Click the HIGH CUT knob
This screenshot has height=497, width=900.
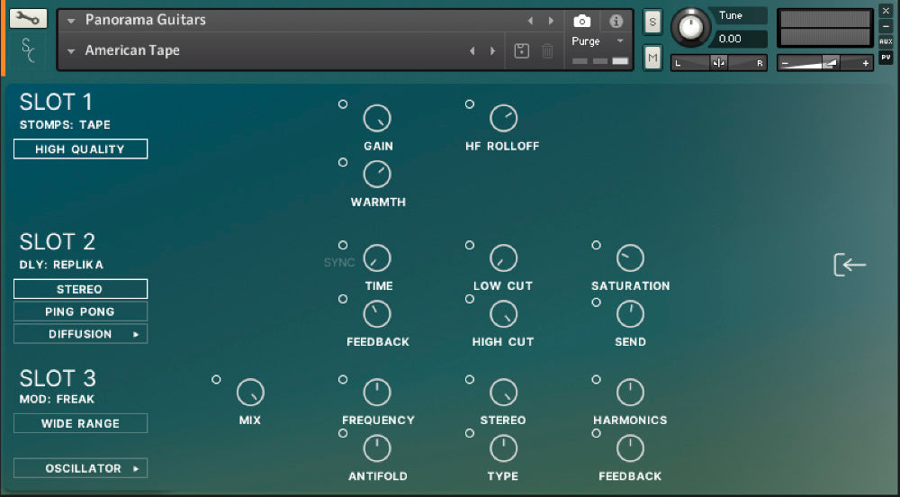point(503,314)
